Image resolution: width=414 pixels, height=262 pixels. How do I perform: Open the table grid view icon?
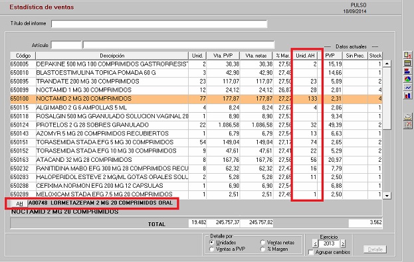pyautogui.click(x=407, y=63)
